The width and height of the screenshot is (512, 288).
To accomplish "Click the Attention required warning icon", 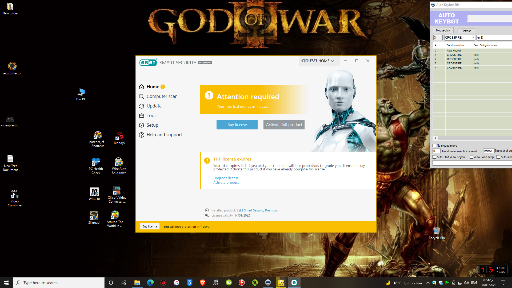I will click(209, 95).
